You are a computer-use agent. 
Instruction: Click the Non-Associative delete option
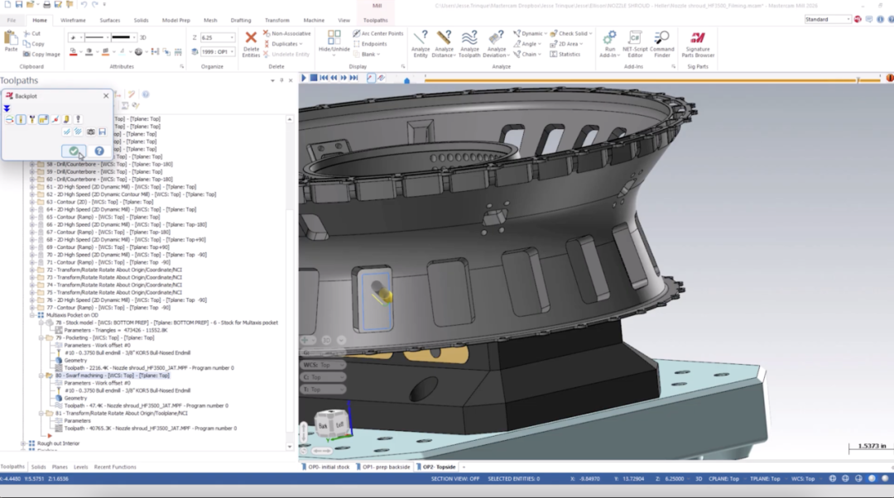(286, 34)
